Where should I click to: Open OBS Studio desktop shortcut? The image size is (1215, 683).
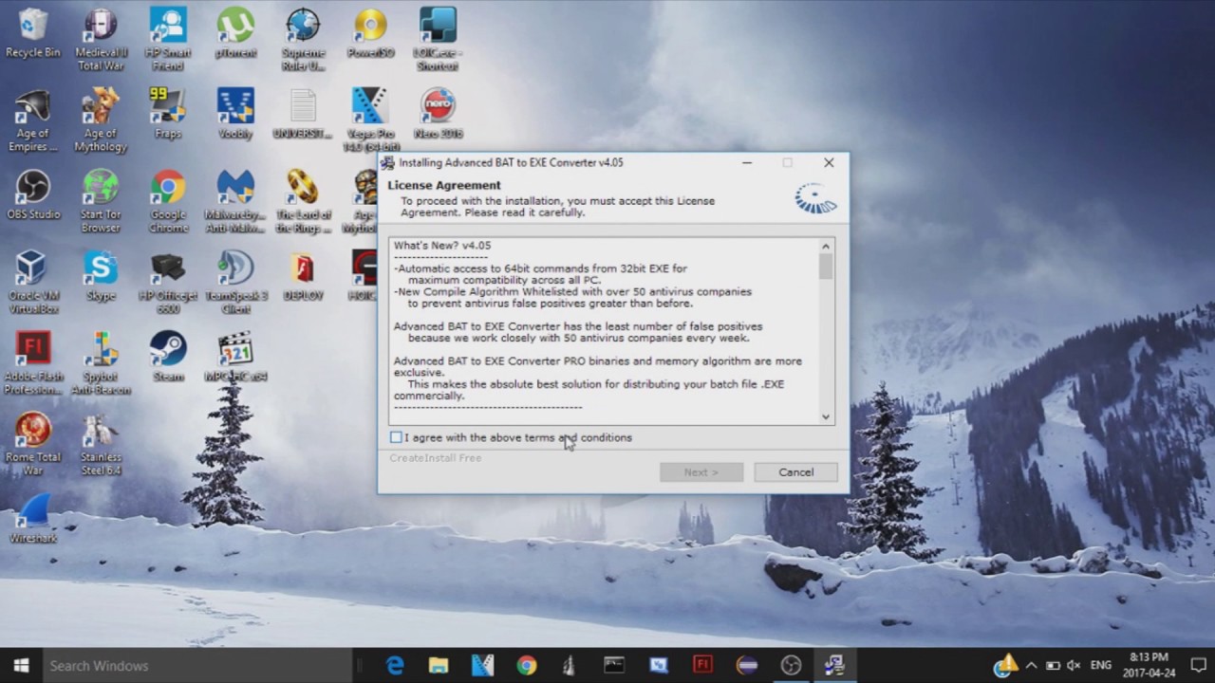click(x=33, y=186)
